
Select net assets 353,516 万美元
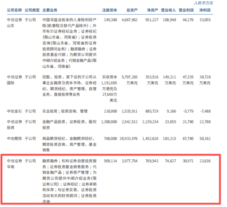click(152, 80)
